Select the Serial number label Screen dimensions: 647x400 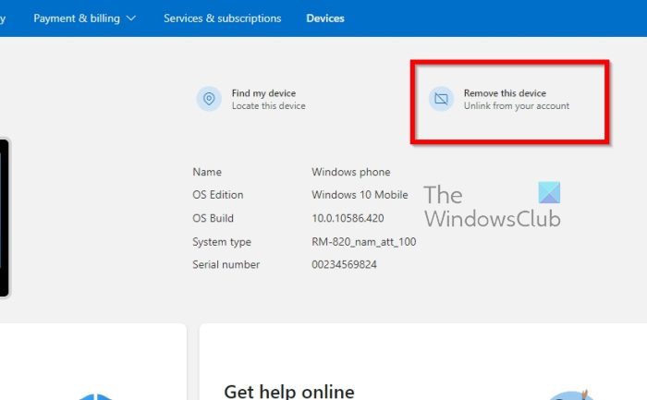click(226, 265)
